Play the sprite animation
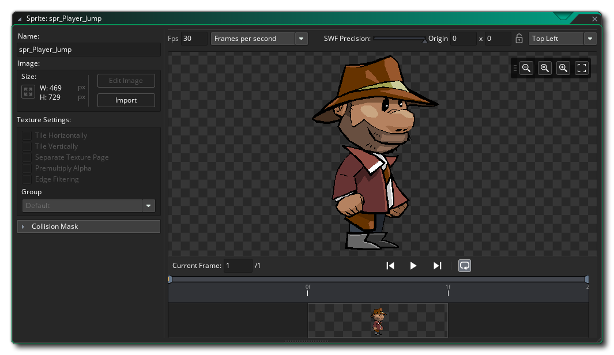Screen dimensions: 614x355 point(413,266)
